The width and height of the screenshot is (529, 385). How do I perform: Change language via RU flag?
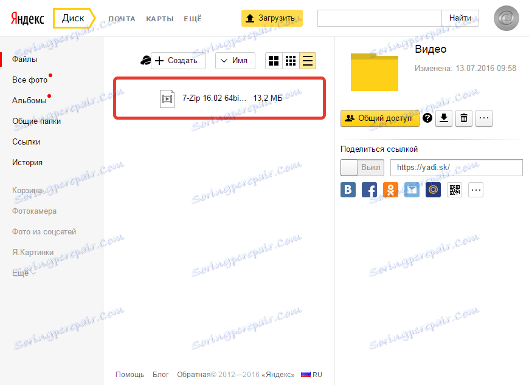click(311, 375)
